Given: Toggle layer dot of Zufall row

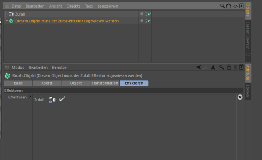Looking at the screenshot, I should pos(142,14).
